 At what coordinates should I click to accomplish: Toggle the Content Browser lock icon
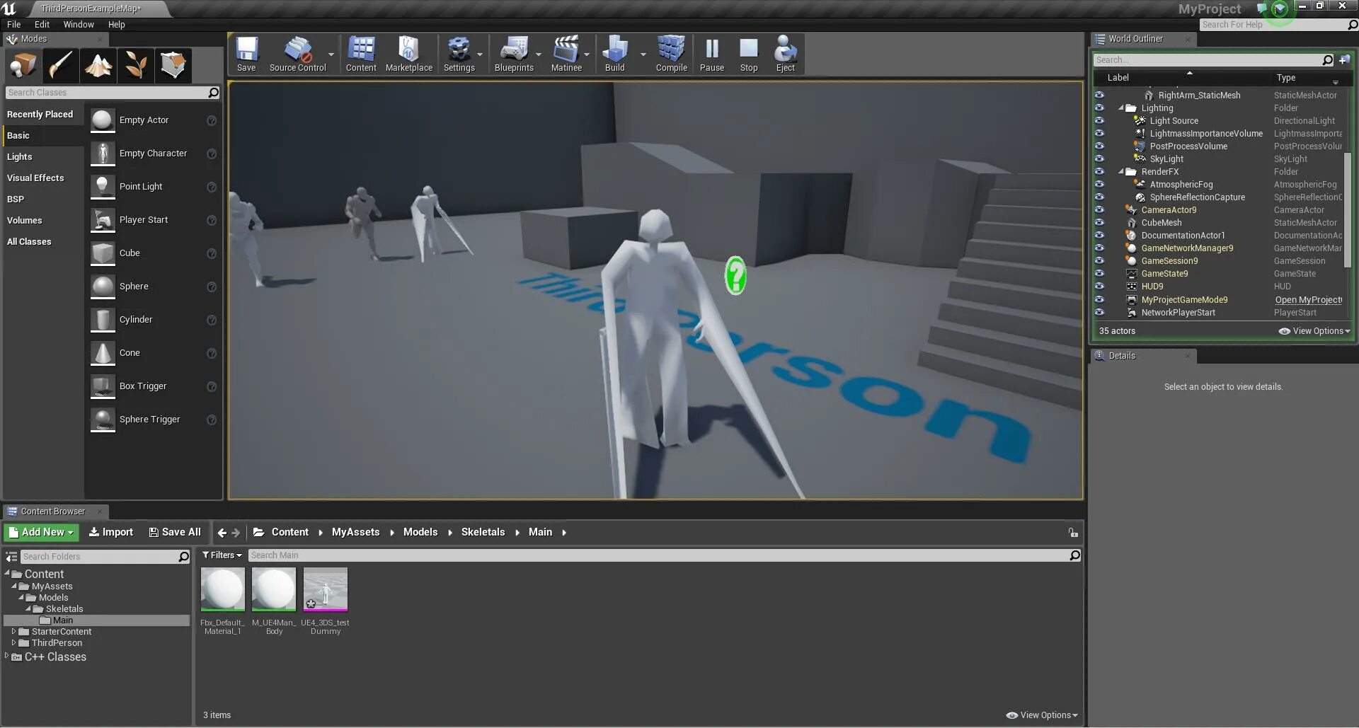pos(1073,533)
